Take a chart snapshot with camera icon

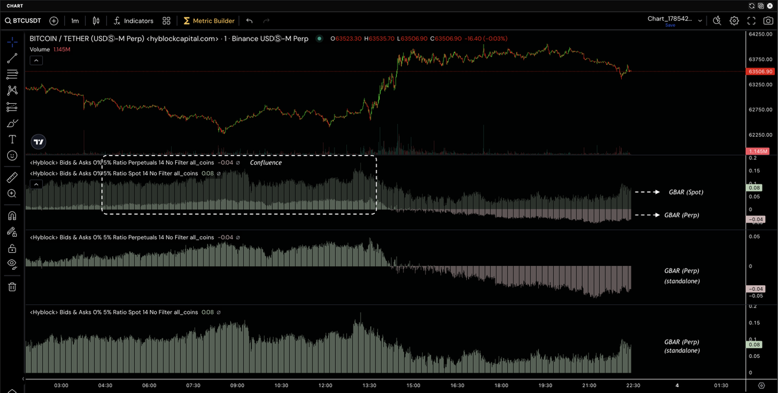coord(768,21)
